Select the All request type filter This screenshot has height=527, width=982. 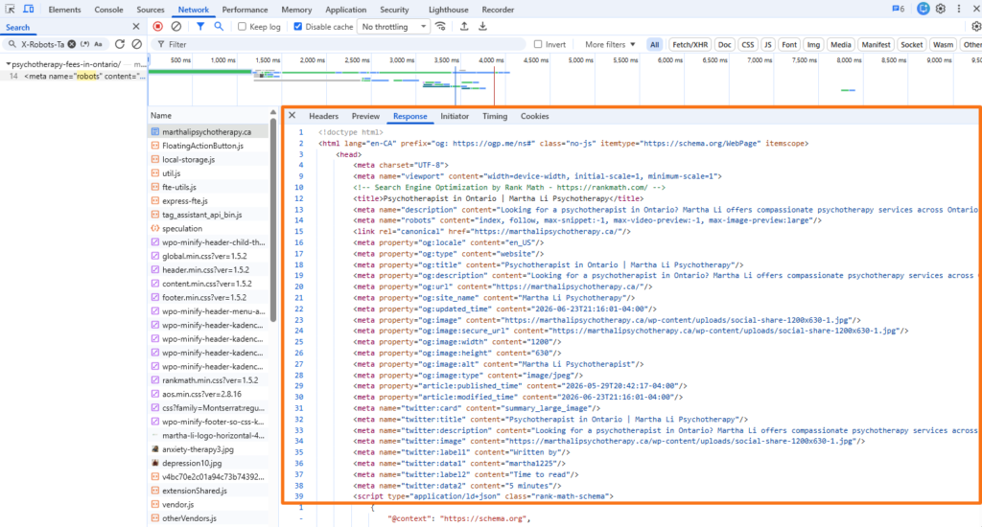tap(654, 44)
